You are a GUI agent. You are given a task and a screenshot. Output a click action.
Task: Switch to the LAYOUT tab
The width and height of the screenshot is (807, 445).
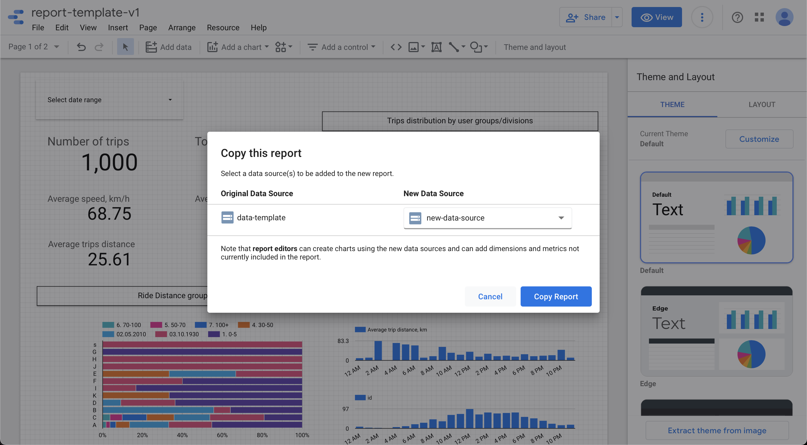762,104
